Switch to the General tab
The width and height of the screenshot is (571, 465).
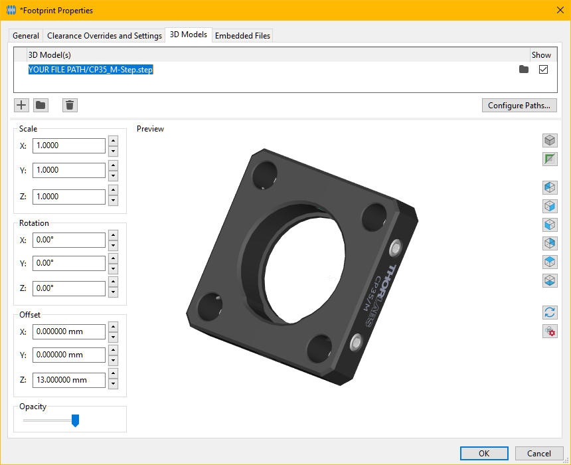click(x=25, y=35)
